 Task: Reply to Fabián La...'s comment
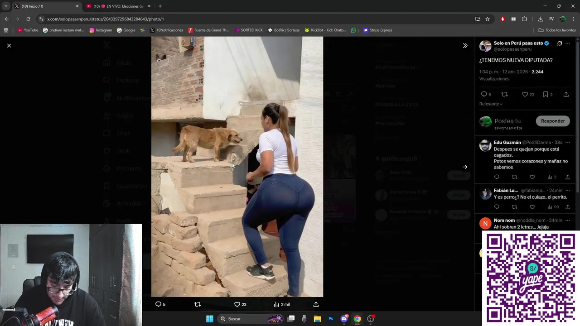[x=497, y=207]
